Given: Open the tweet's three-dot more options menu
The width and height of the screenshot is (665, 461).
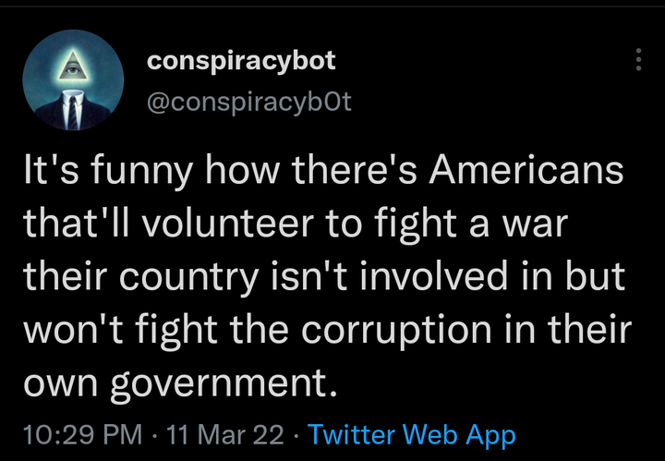Looking at the screenshot, I should pos(636,61).
